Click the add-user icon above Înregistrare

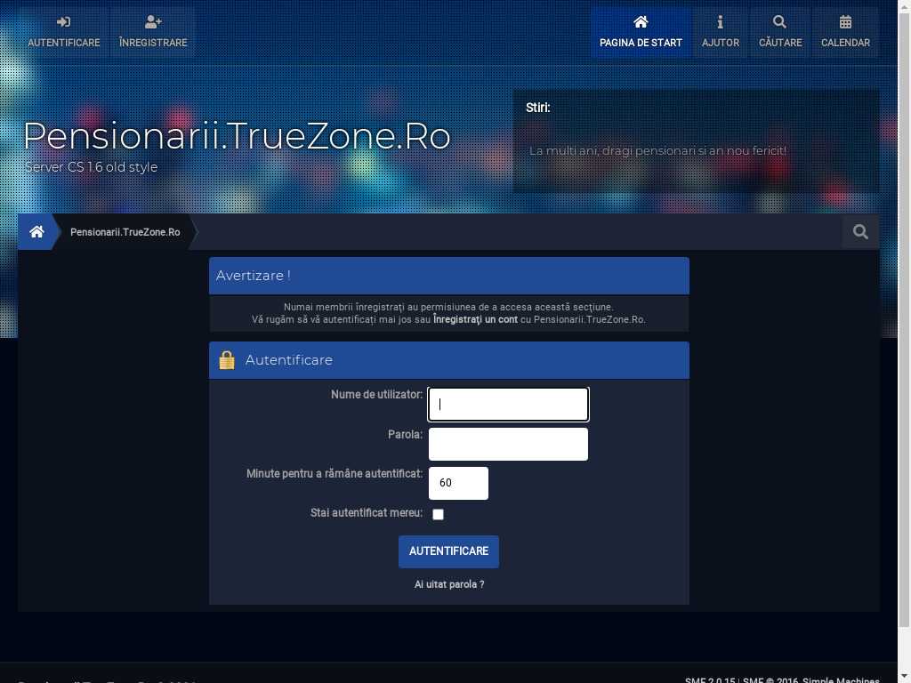click(x=153, y=22)
